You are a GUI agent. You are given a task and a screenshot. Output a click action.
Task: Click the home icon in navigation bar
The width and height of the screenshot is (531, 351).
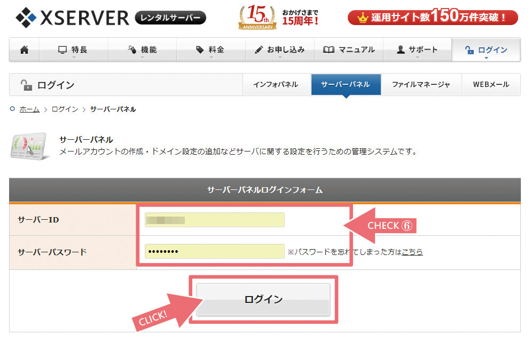point(25,50)
